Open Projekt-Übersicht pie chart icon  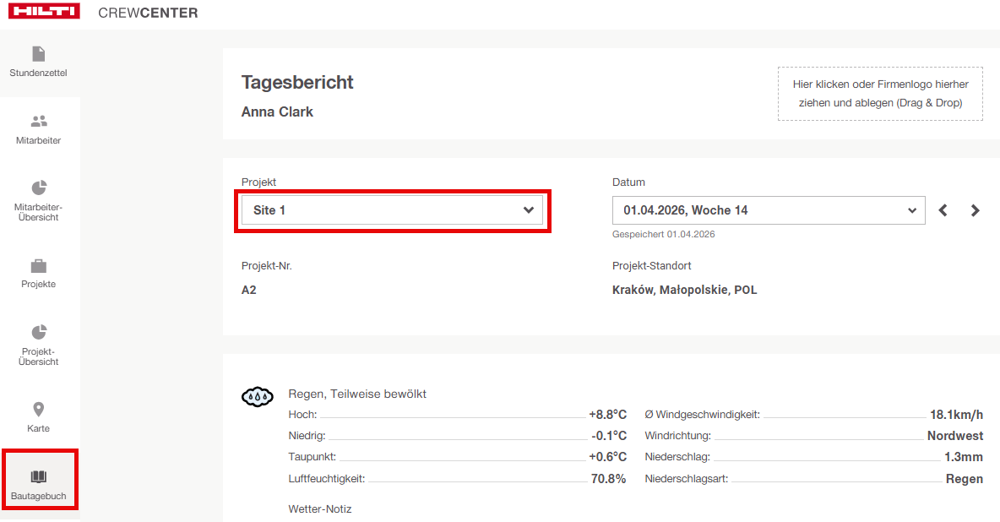click(x=39, y=332)
